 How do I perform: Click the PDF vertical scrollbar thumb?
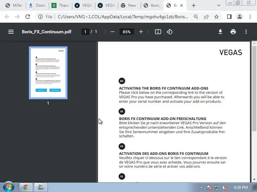(x=254, y=88)
